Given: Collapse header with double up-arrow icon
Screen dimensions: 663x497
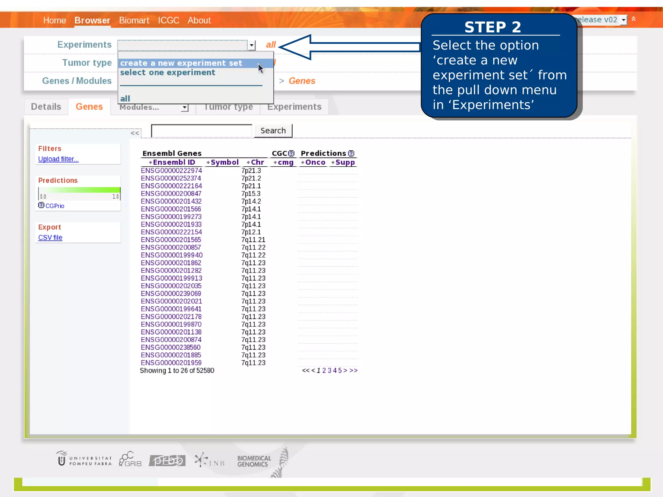Looking at the screenshot, I should pyautogui.click(x=634, y=19).
